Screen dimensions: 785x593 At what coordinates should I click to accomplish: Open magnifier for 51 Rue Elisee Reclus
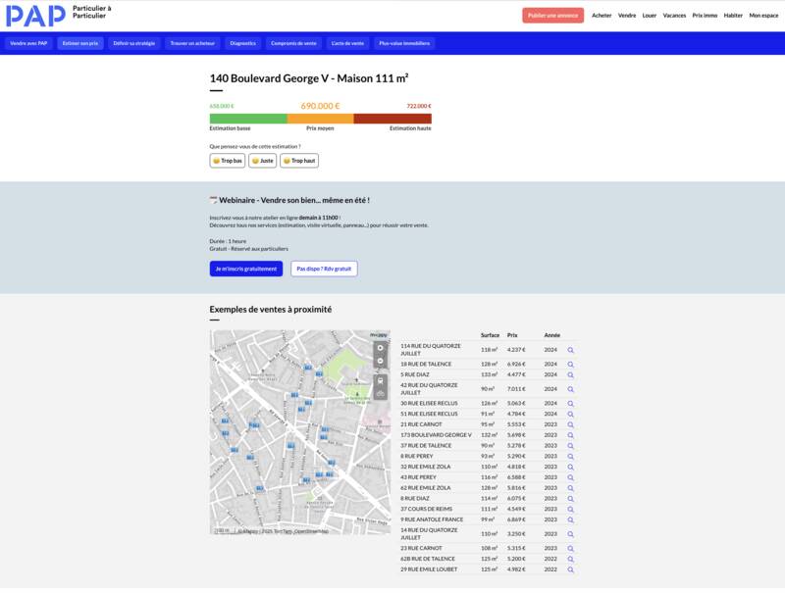(570, 414)
